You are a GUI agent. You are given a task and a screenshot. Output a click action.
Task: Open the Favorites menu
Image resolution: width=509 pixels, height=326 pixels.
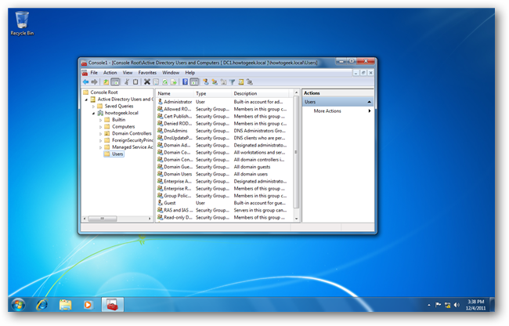(147, 72)
